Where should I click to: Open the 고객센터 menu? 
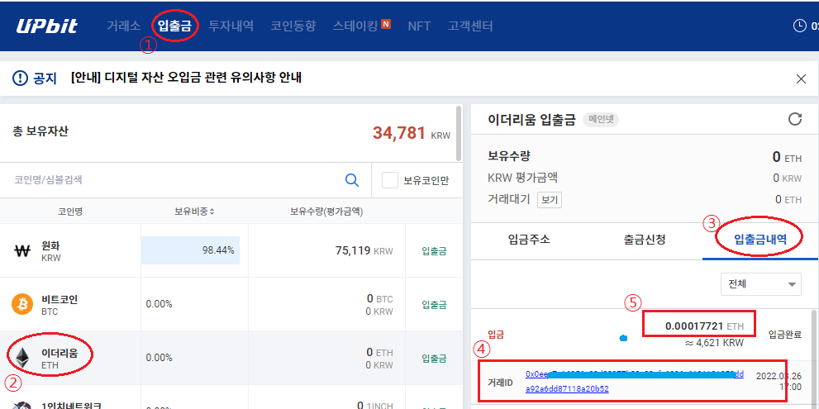pyautogui.click(x=470, y=26)
